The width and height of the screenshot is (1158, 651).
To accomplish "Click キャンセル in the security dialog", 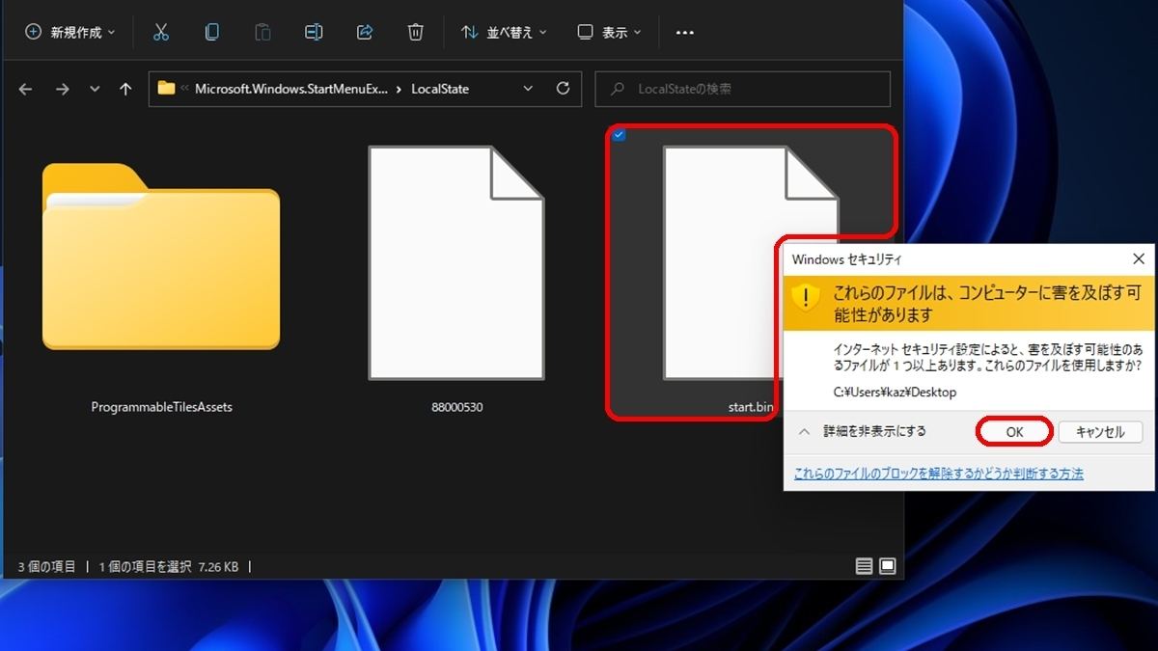I will tap(1100, 432).
